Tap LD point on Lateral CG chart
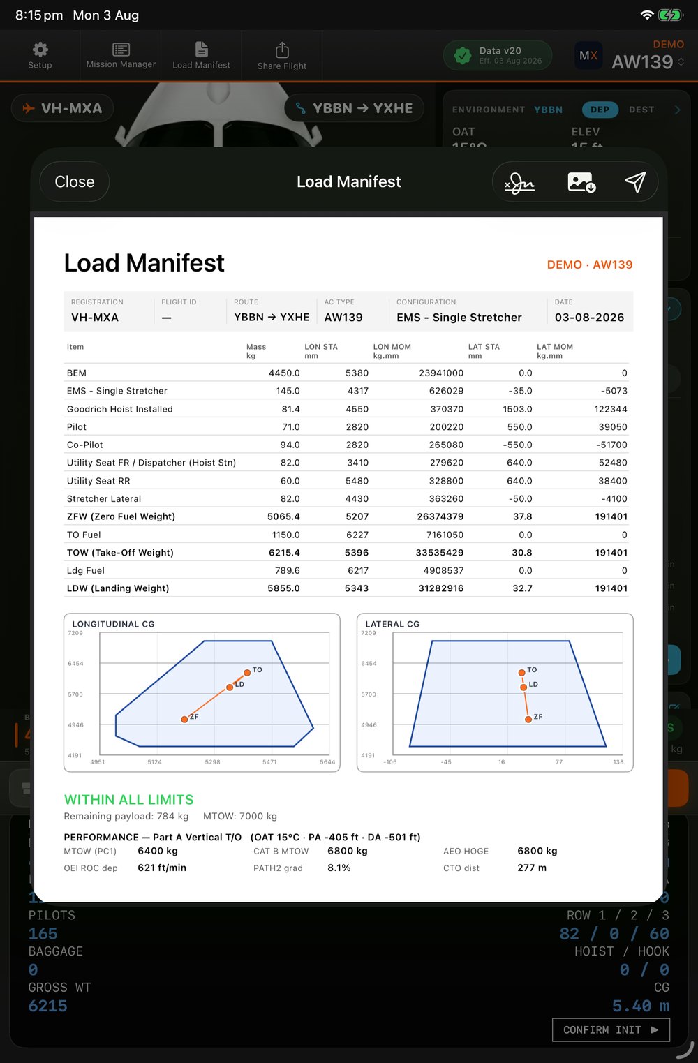 [523, 687]
